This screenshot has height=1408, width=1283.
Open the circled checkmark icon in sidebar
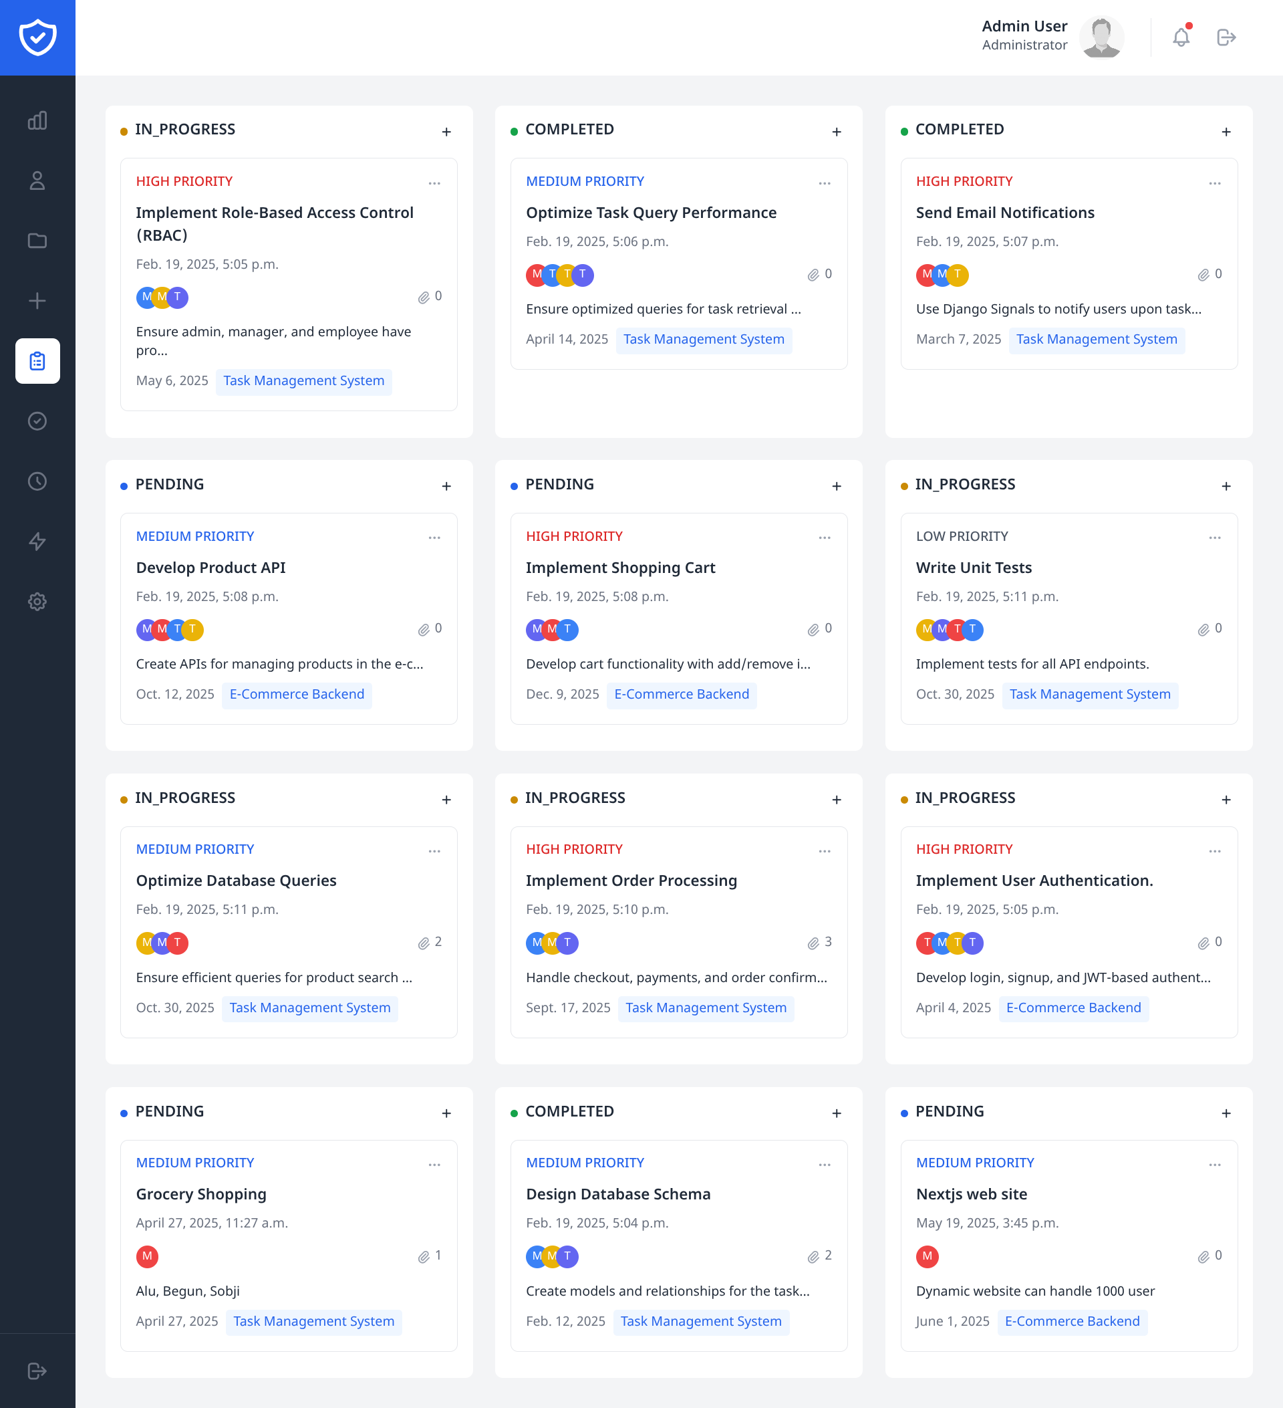[x=37, y=421]
